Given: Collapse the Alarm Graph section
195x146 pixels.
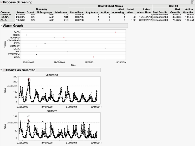Looking at the screenshot, I should tap(1, 26).
